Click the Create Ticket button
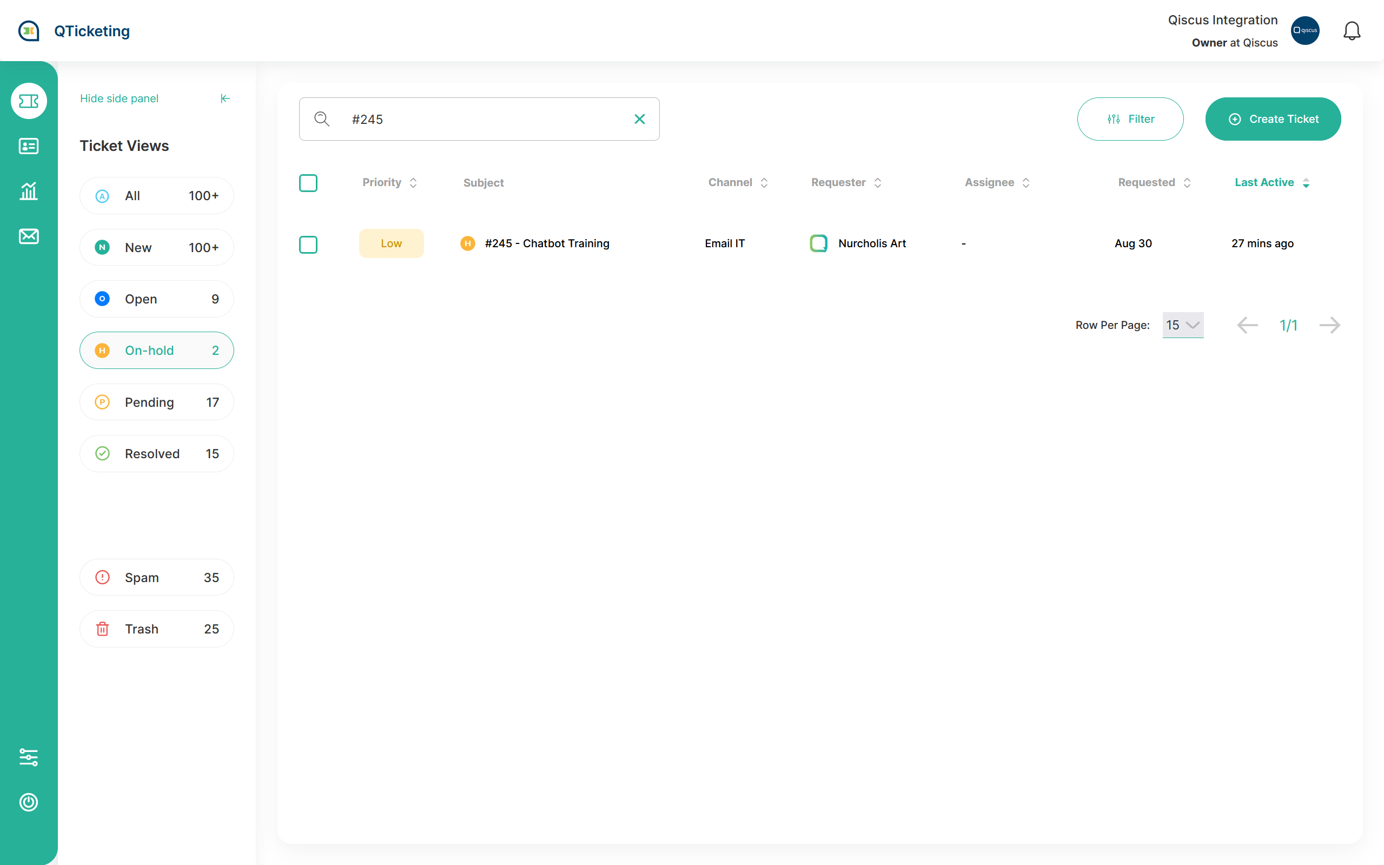The image size is (1384, 865). [1273, 119]
